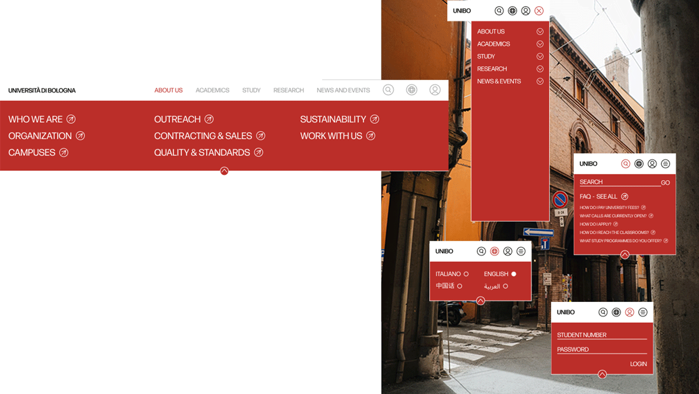Select the ENGLISH language radio button
This screenshot has height=394, width=699.
point(514,274)
